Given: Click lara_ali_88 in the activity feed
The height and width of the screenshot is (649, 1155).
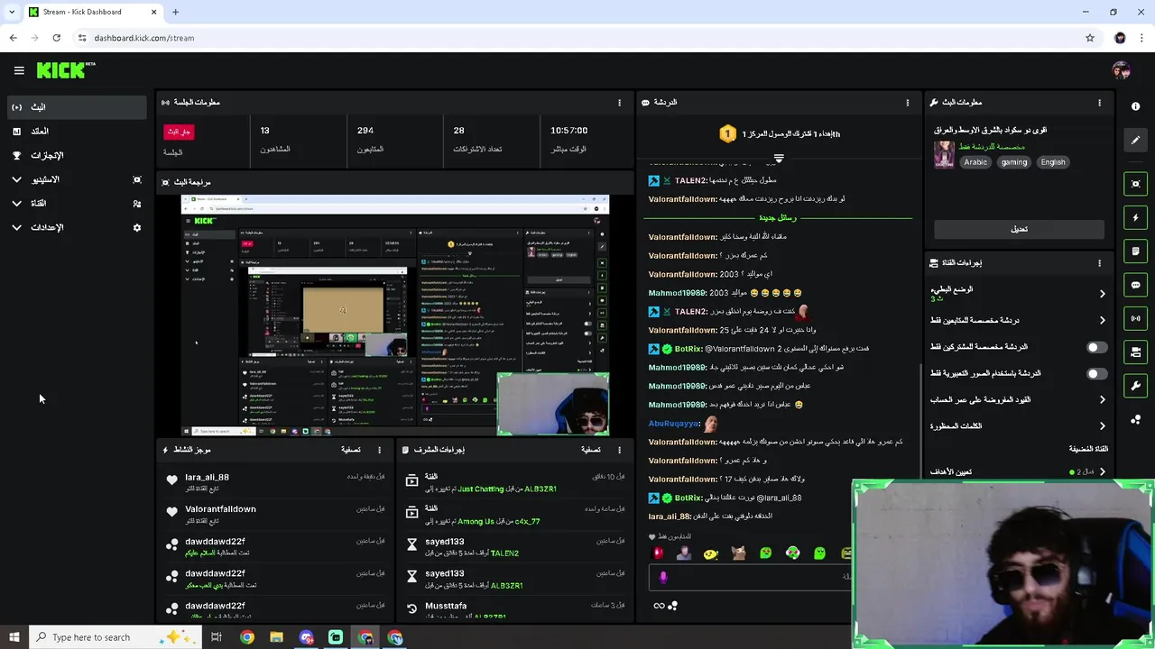Looking at the screenshot, I should click(x=207, y=477).
